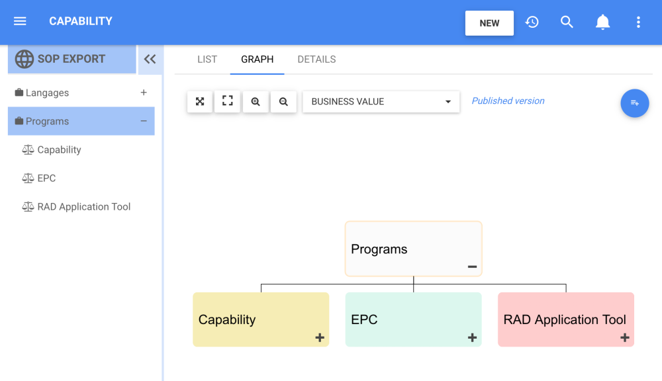Screen dimensions: 662x381
Task: Open the three-dot more options menu
Action: point(638,22)
